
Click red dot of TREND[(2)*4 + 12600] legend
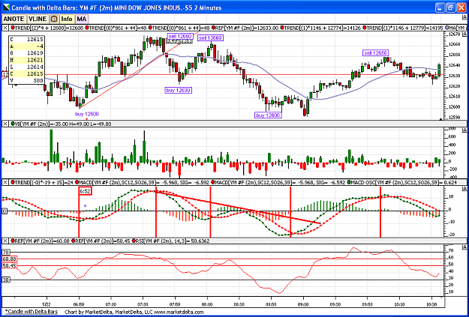click(x=13, y=28)
